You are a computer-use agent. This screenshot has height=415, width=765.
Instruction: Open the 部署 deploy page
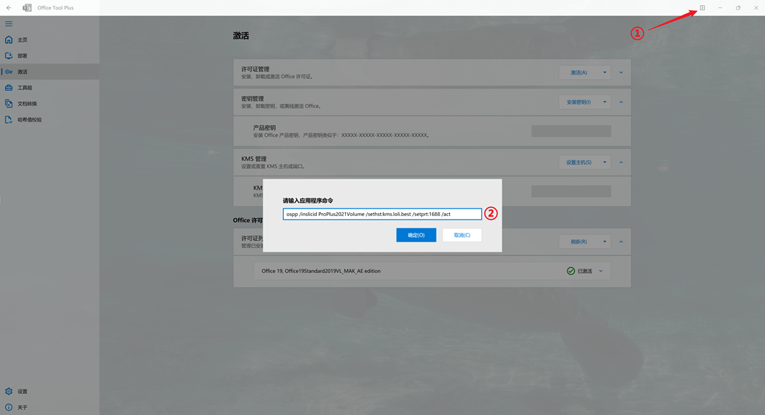(50, 56)
